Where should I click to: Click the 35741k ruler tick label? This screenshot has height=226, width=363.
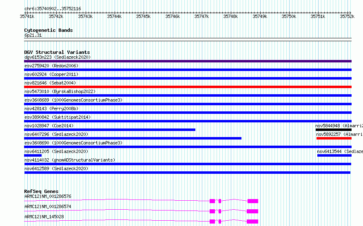[27, 16]
